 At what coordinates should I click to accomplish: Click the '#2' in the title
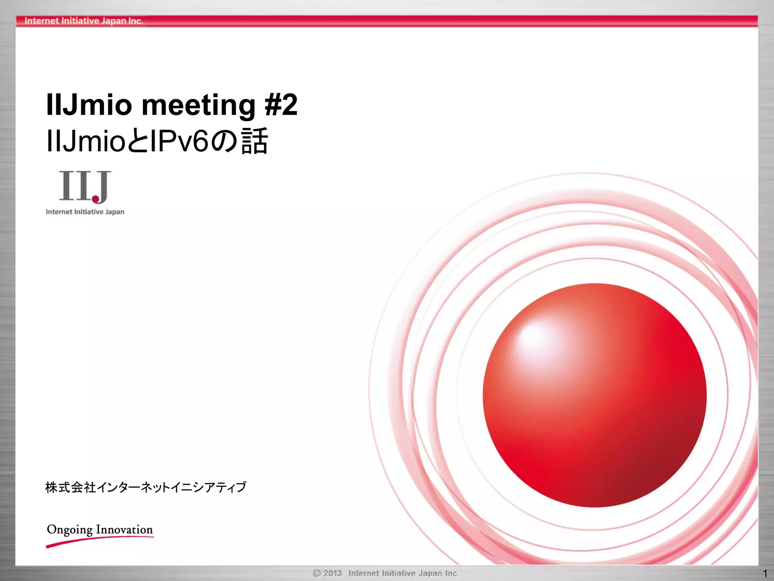click(281, 105)
